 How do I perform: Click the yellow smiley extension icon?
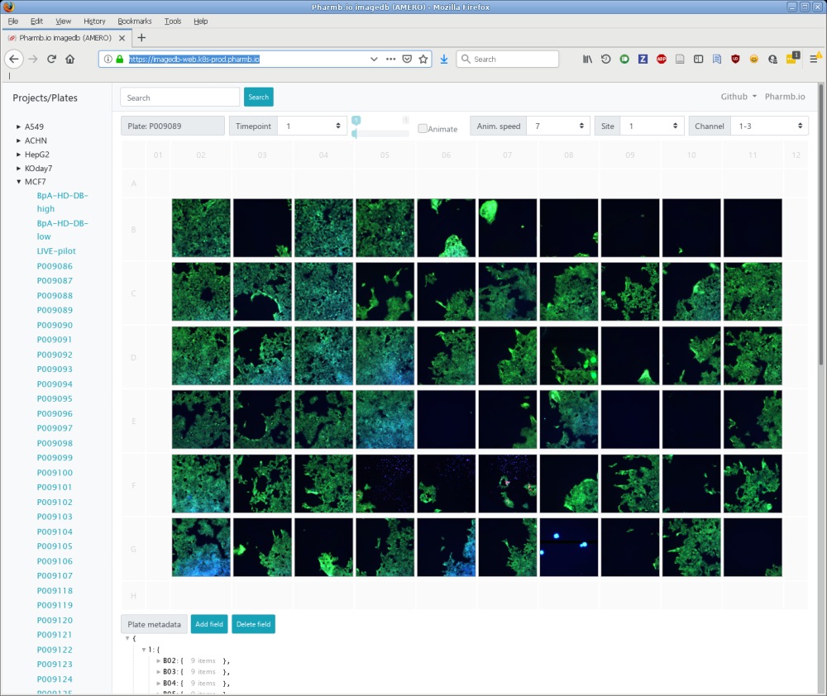(x=753, y=59)
